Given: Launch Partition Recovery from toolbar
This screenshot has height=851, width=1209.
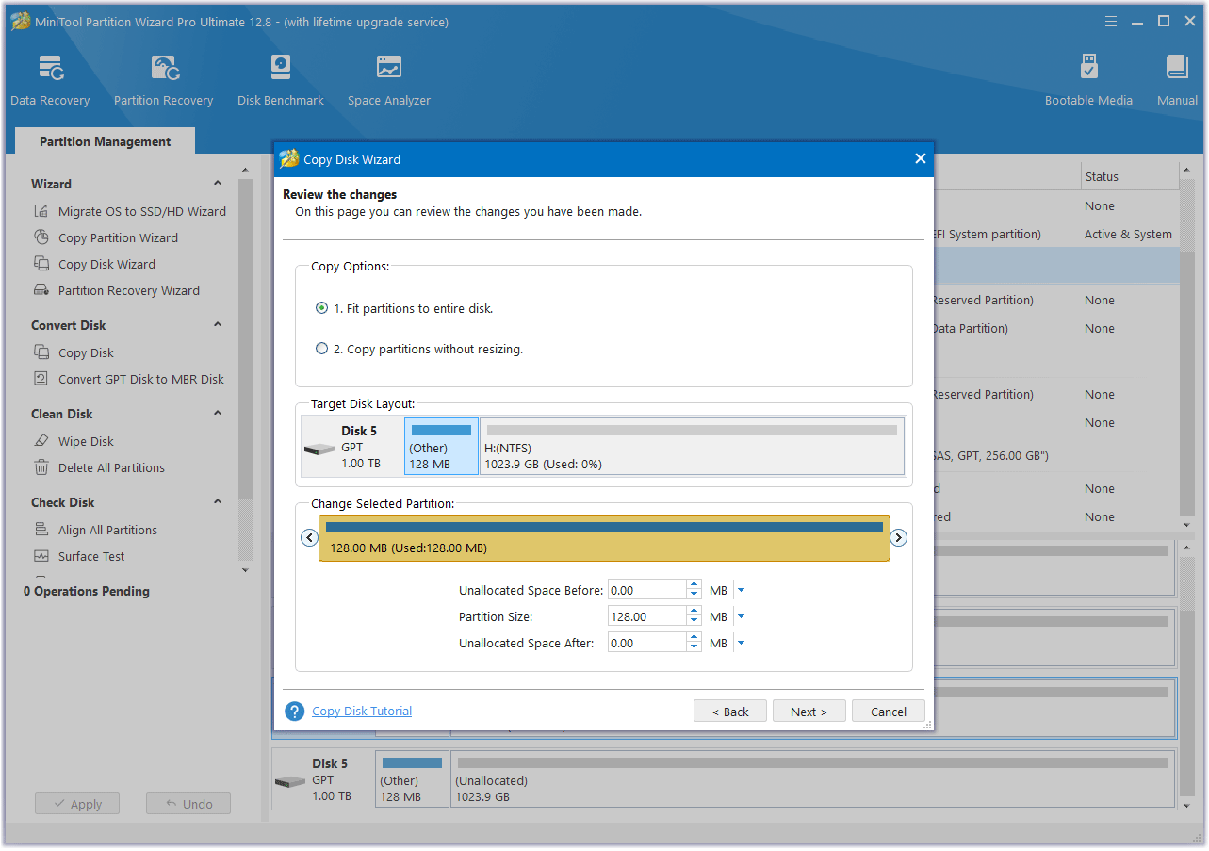Looking at the screenshot, I should click(x=163, y=80).
